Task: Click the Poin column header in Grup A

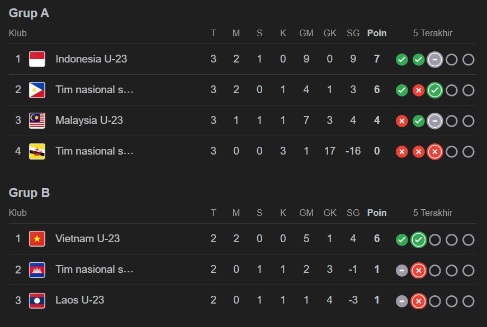Action: (376, 33)
